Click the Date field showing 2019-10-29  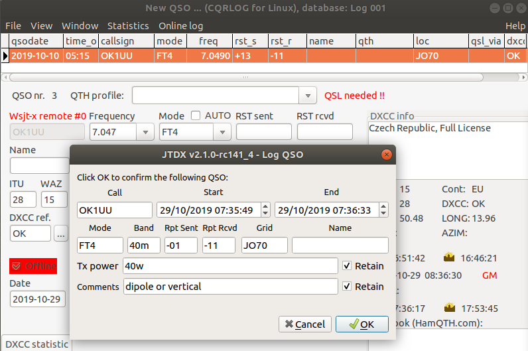[x=38, y=299]
